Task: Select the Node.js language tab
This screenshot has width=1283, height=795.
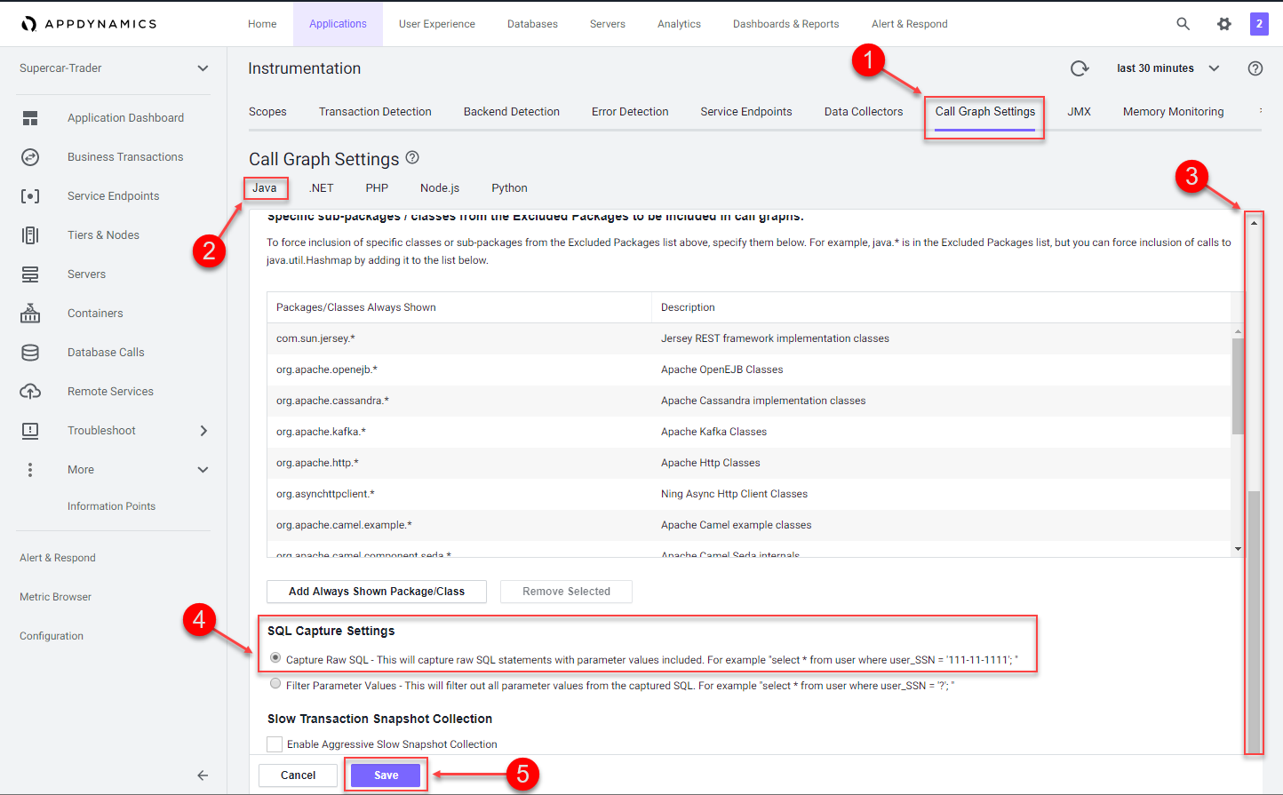Action: (x=440, y=188)
